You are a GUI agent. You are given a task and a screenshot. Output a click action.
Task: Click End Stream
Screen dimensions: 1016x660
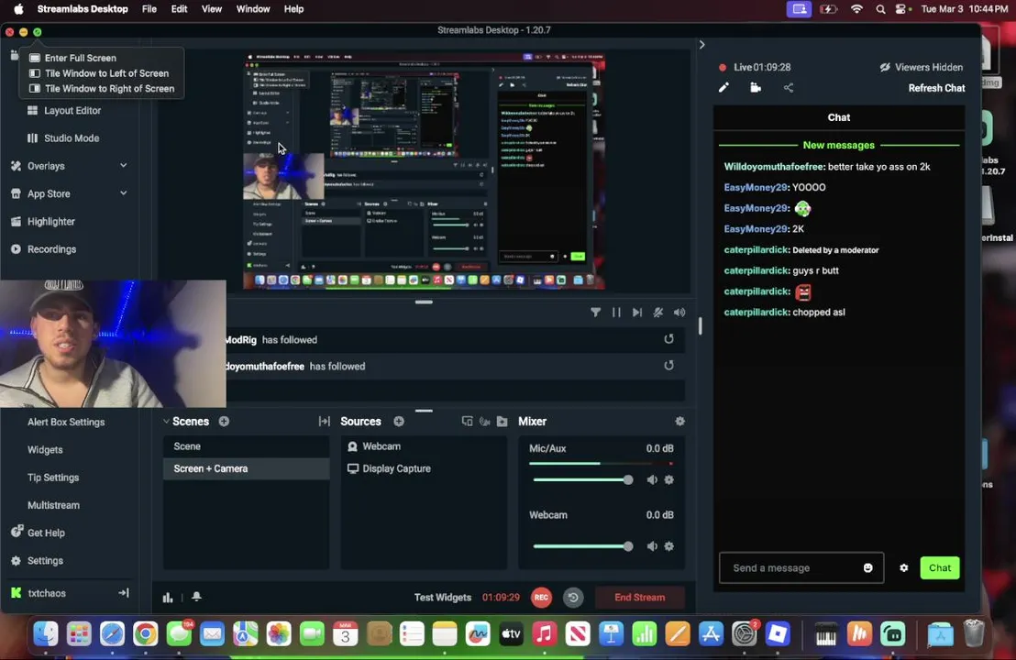639,597
